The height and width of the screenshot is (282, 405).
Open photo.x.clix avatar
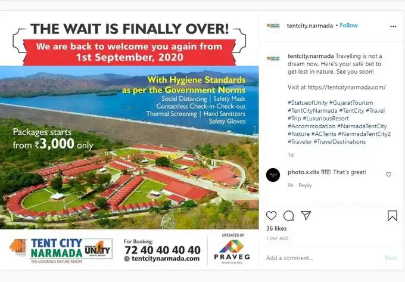point(273,175)
